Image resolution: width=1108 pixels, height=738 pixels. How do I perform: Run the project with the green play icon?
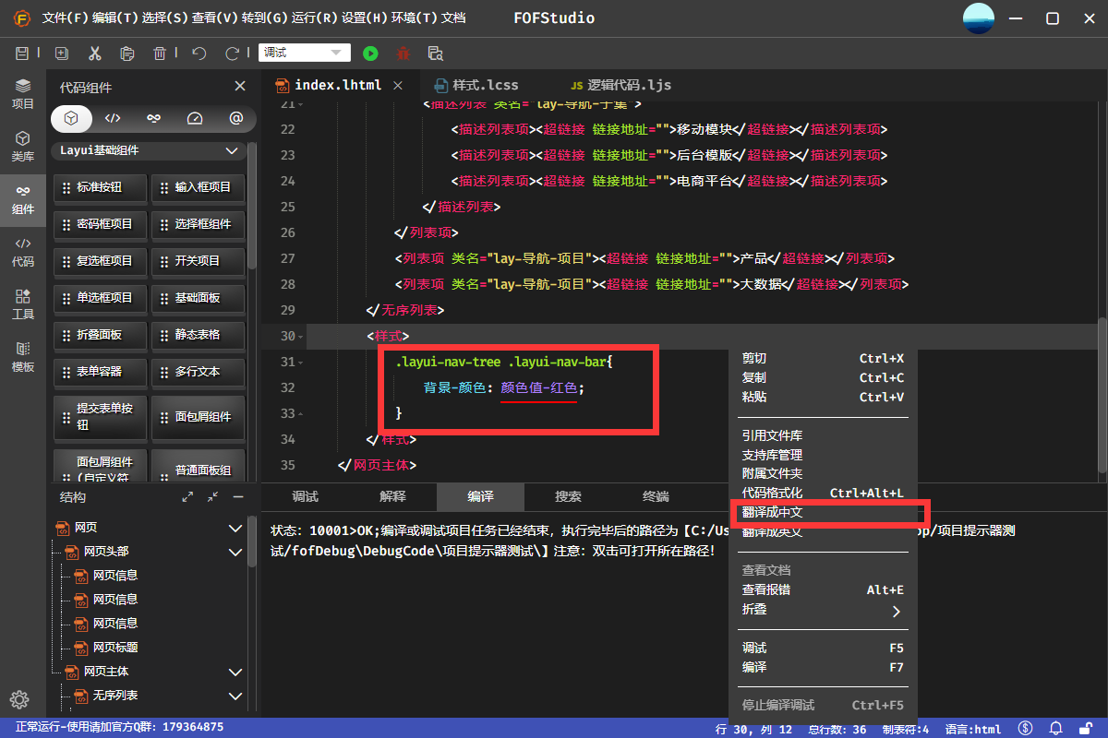pos(371,54)
